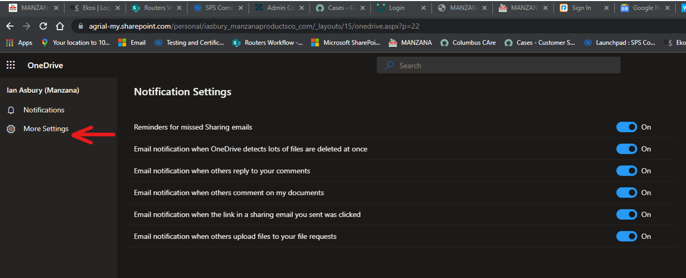Open the Apps bookmarks grid icon
This screenshot has width=686, height=278.
click(10, 43)
